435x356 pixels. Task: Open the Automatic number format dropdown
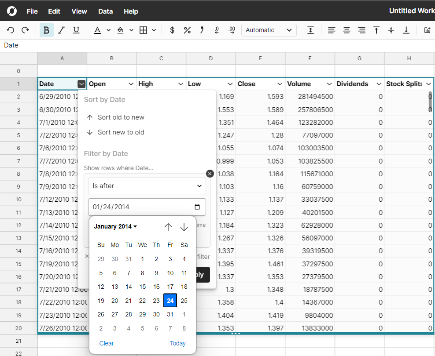pyautogui.click(x=269, y=30)
